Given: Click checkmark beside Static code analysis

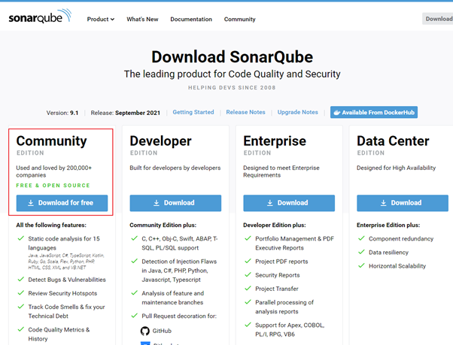Looking at the screenshot, I should 21,238.
